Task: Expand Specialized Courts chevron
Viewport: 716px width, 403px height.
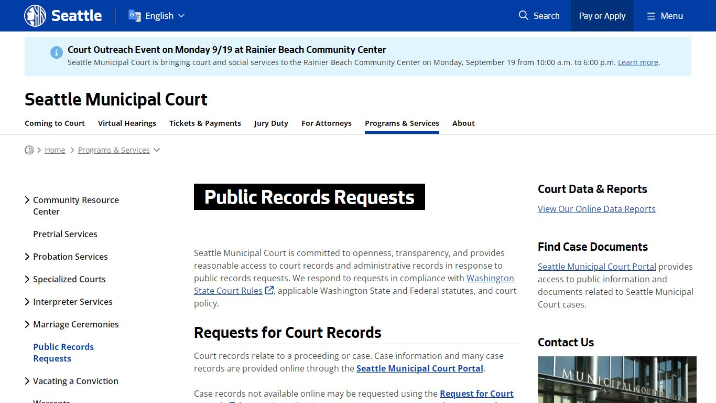Action: 27,279
